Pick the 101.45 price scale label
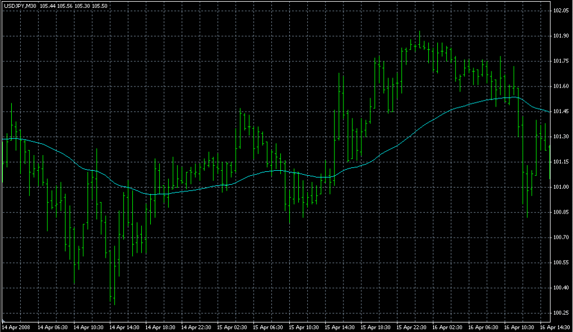Image resolution: width=573 pixels, height=332 pixels. (x=561, y=112)
